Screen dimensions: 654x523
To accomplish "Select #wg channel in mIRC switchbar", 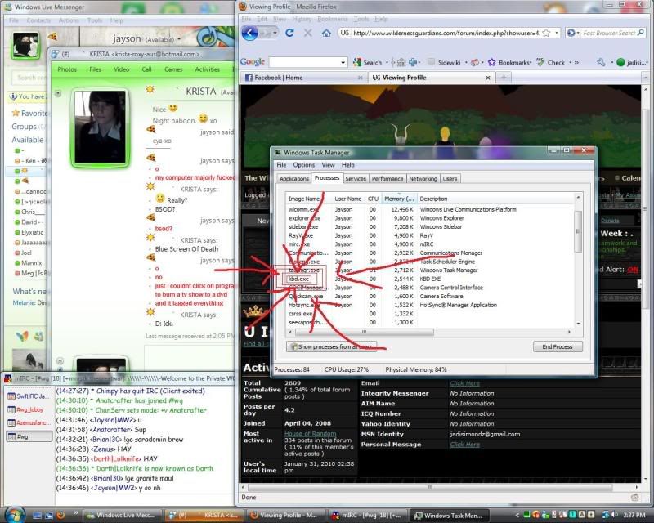I will pos(29,436).
